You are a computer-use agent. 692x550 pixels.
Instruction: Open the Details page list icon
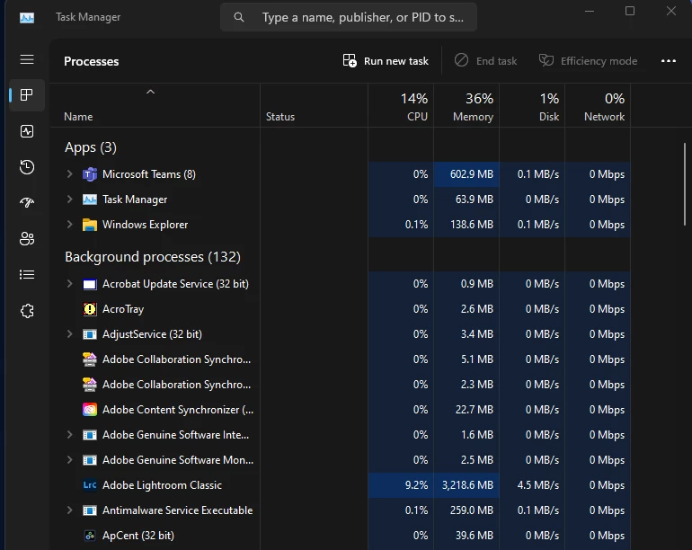(x=27, y=275)
